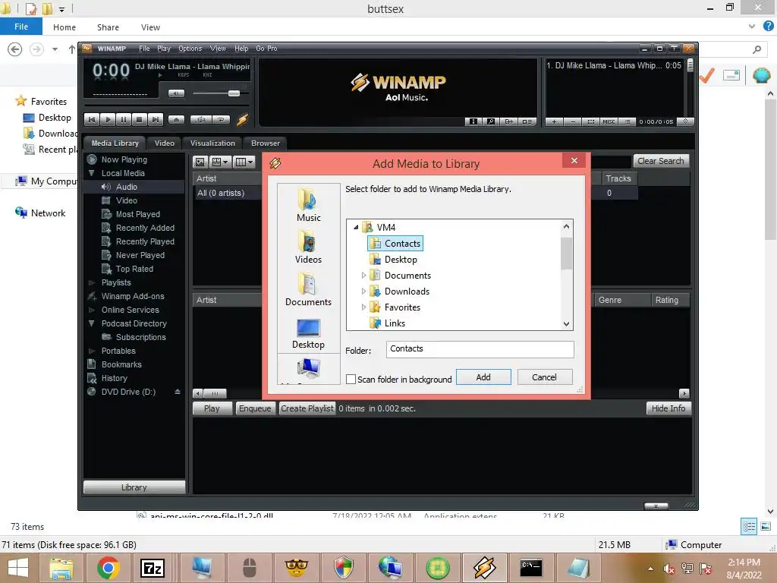Select Desktop folder in dialog tree
This screenshot has height=583, width=777.
pos(401,260)
